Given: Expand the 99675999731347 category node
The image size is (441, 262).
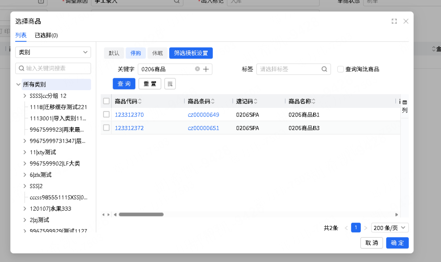Looking at the screenshot, I should [x=25, y=141].
